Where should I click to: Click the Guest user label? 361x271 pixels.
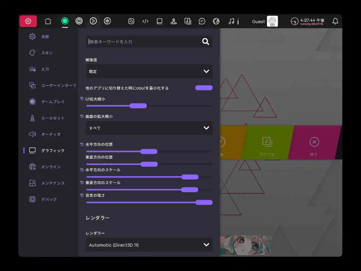point(258,22)
